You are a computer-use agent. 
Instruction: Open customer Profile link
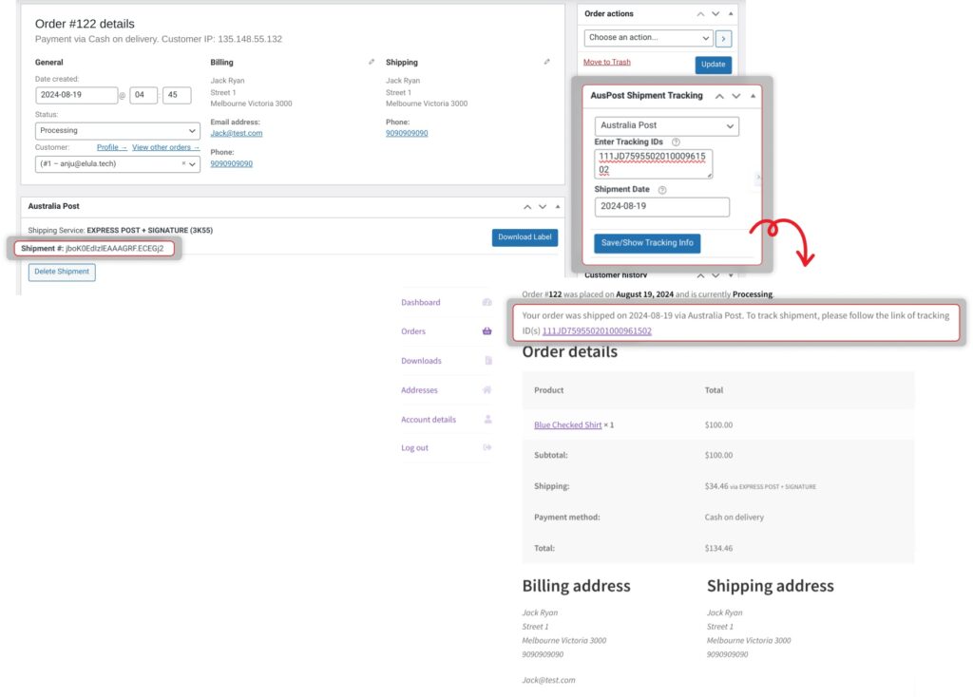coord(112,147)
